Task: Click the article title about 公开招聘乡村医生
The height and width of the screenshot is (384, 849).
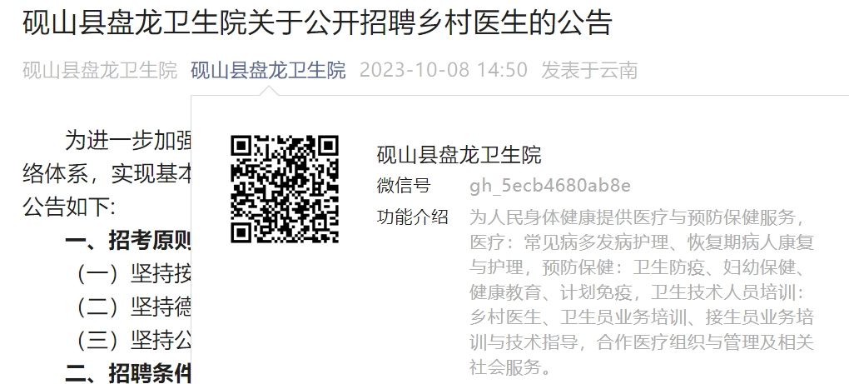Action: (318, 22)
